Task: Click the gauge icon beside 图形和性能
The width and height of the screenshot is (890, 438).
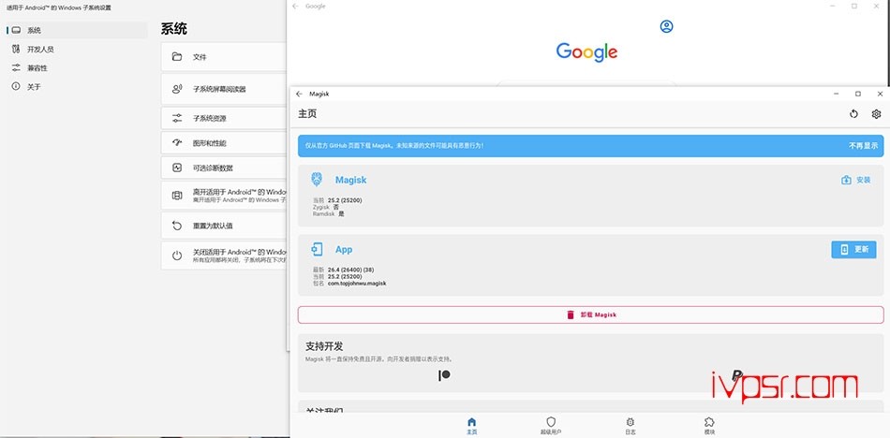Action: pyautogui.click(x=177, y=143)
